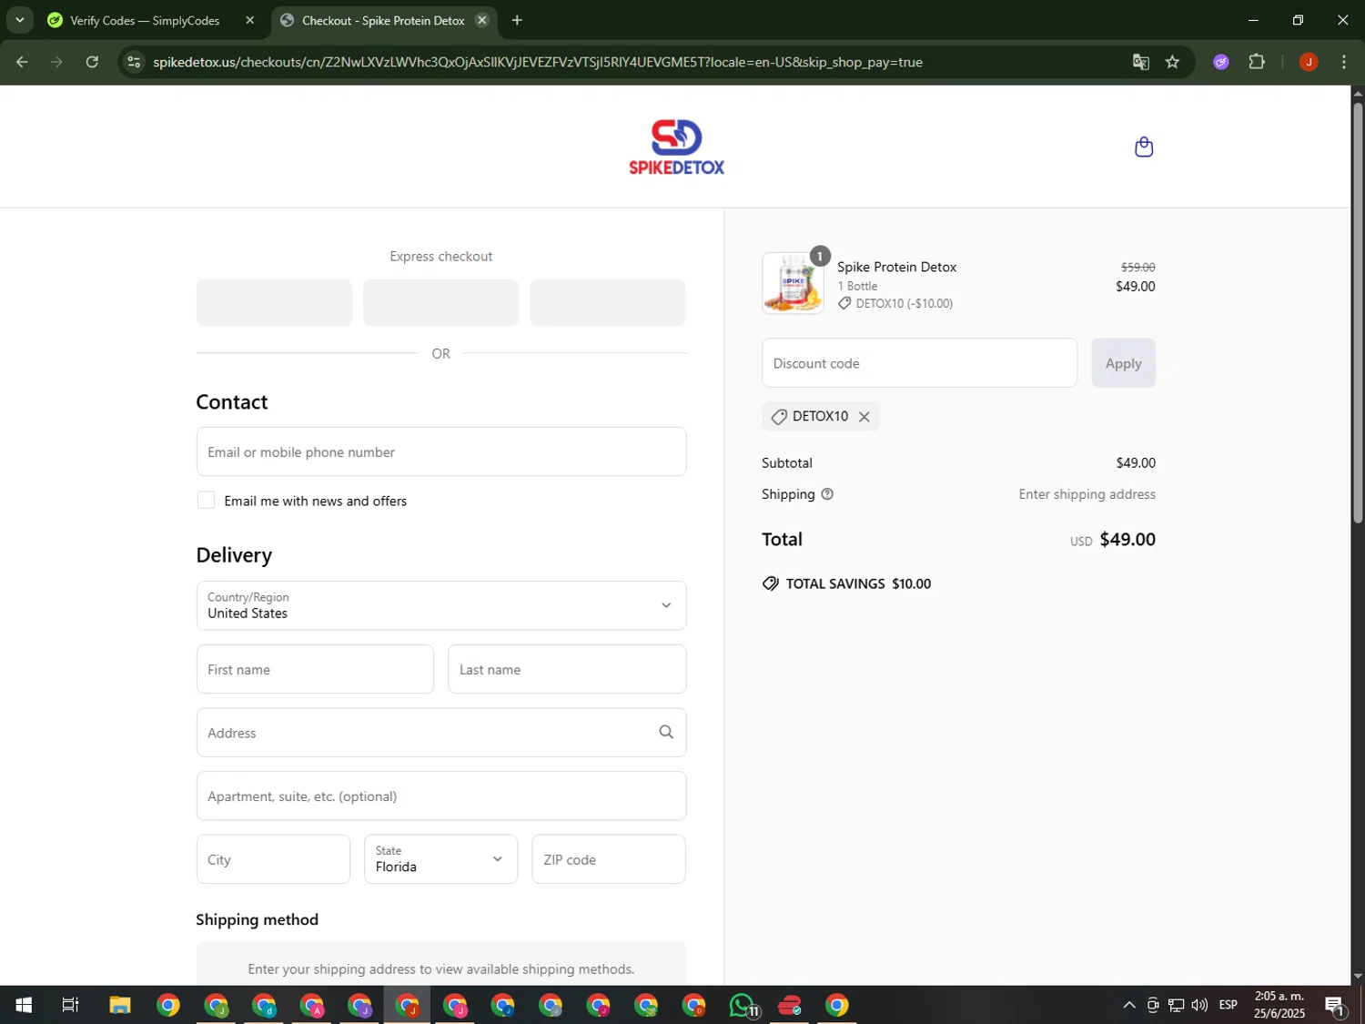Click the First name field
Screen dimensions: 1365x1024
coord(315,669)
